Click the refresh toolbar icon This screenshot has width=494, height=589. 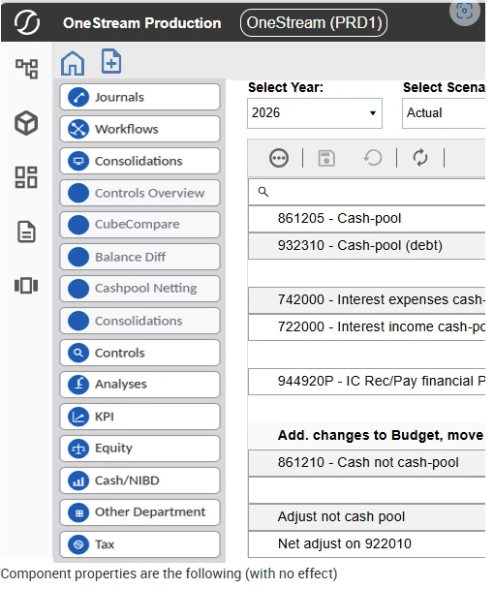420,157
